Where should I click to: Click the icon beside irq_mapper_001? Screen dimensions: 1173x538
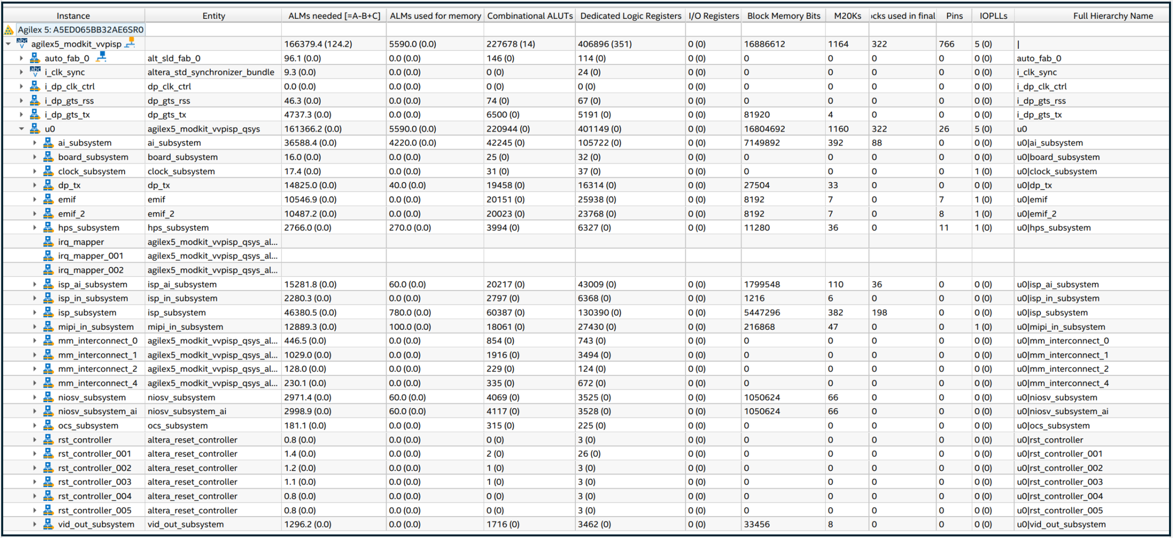click(48, 256)
